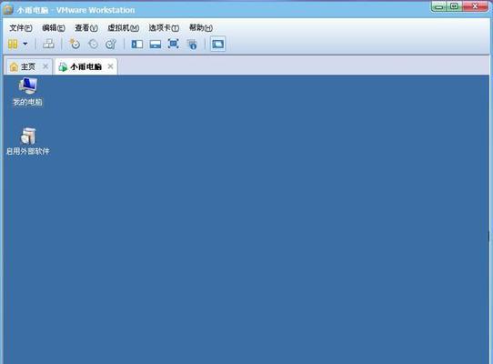This screenshot has height=364, width=493.
Task: Maximize the VMware Workstation window
Action: coord(454,6)
